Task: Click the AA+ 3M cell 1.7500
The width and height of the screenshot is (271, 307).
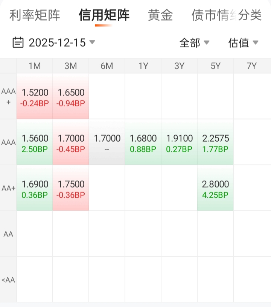Action: pos(71,188)
